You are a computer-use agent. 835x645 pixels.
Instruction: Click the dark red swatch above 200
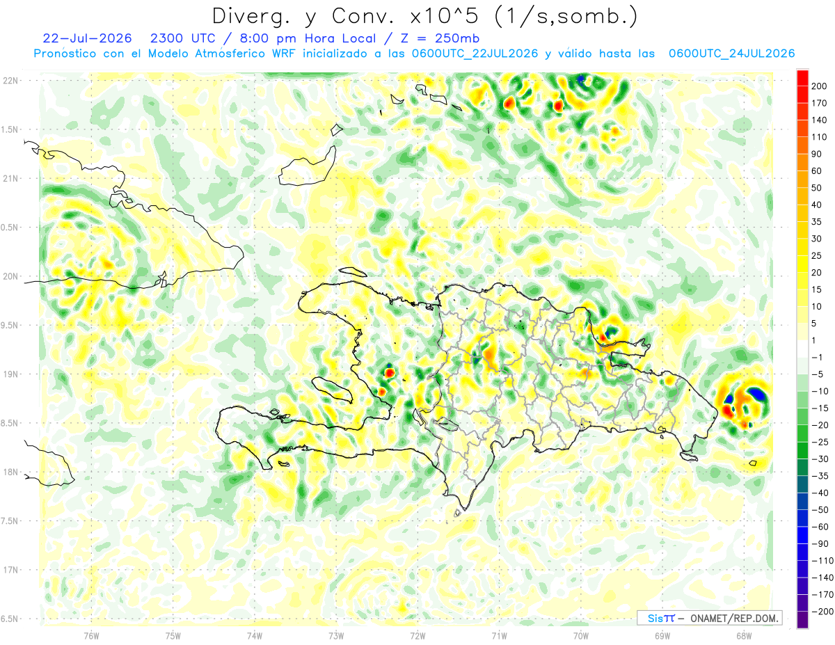click(802, 78)
